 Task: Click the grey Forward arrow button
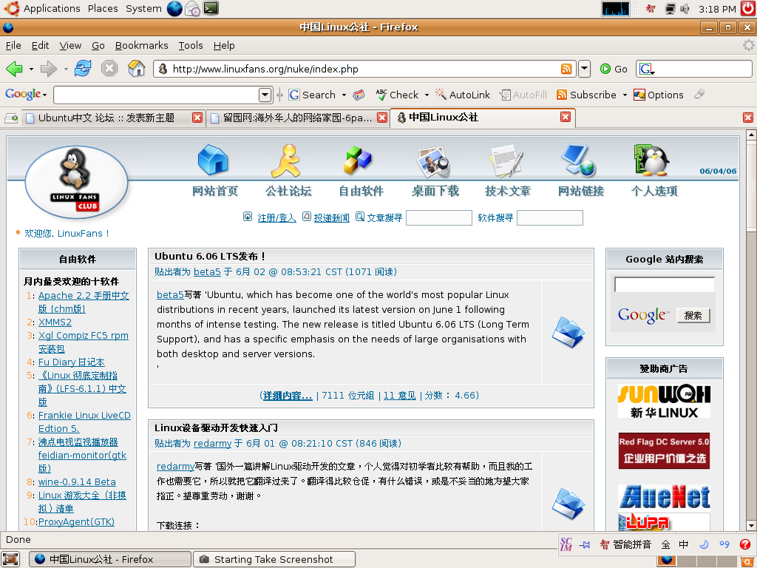tap(48, 69)
